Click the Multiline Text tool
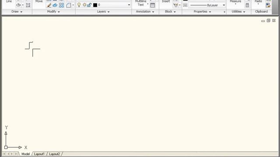This screenshot has height=157, width=280. coord(141,3)
